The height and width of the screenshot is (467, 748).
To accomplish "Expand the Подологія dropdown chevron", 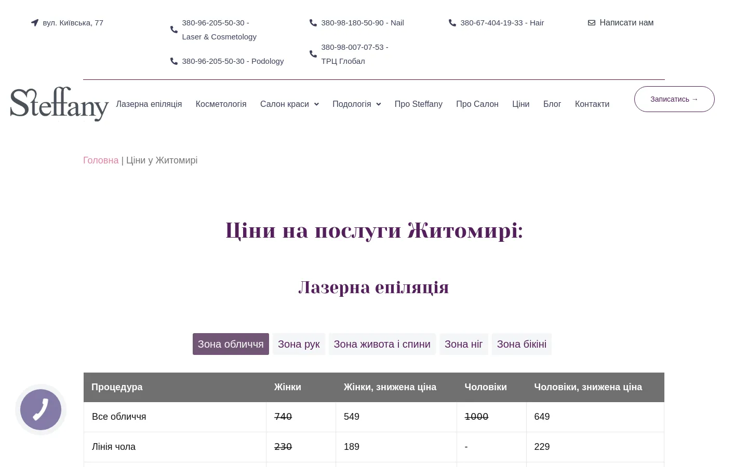I will (379, 104).
